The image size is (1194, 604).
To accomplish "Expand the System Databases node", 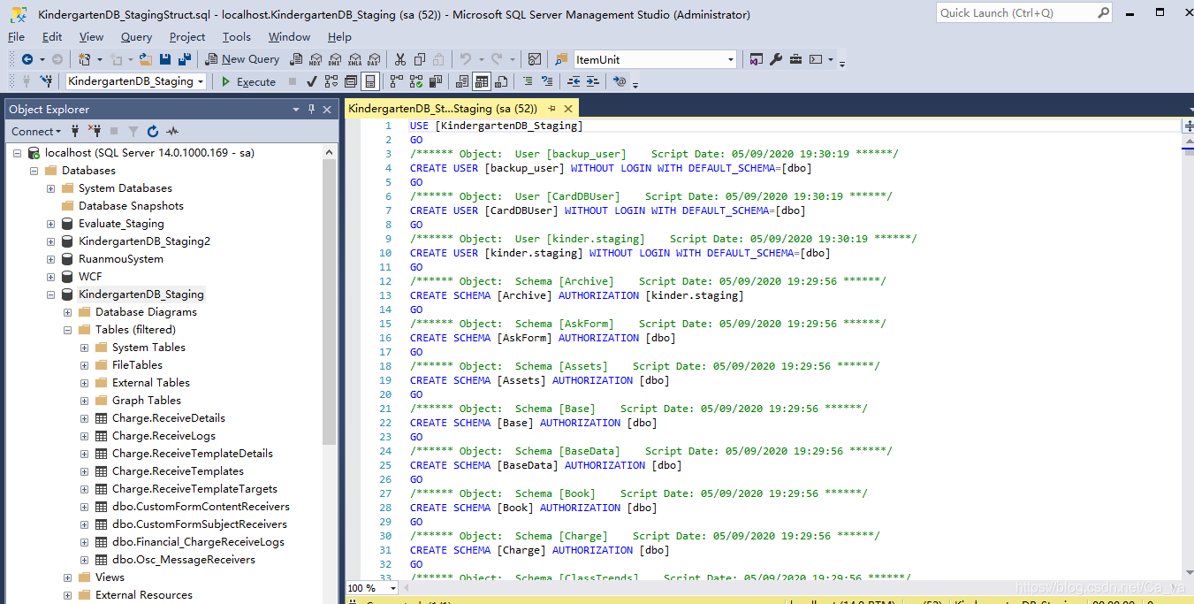I will 50,188.
